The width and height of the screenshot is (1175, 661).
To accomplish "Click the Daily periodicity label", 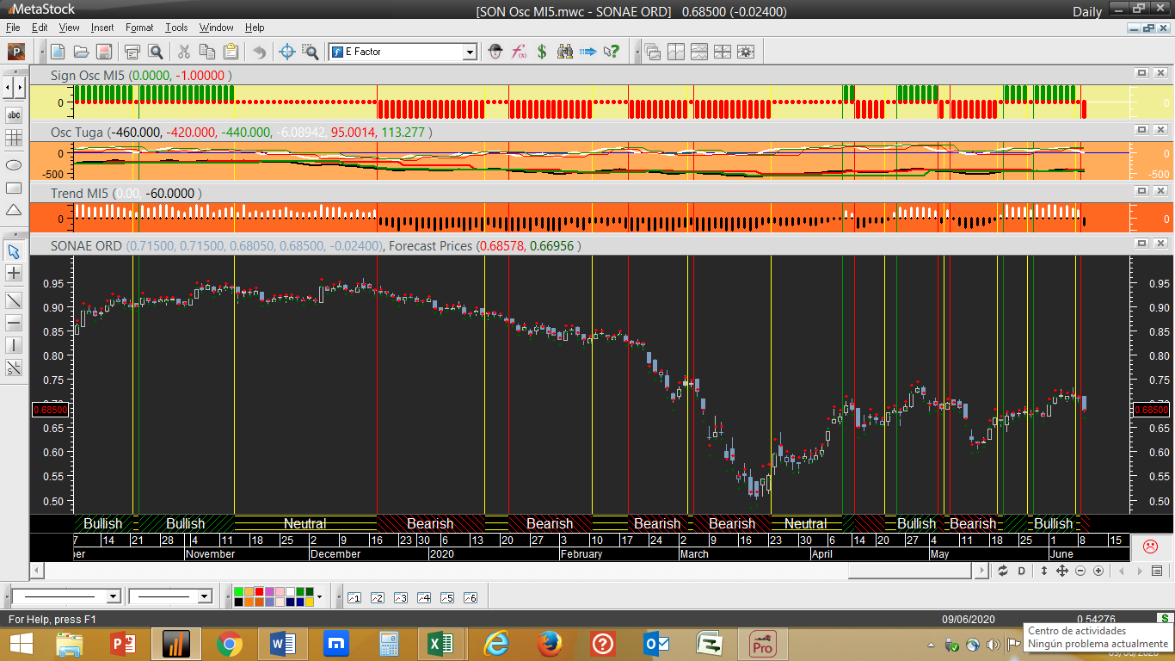I will 1087,11.
